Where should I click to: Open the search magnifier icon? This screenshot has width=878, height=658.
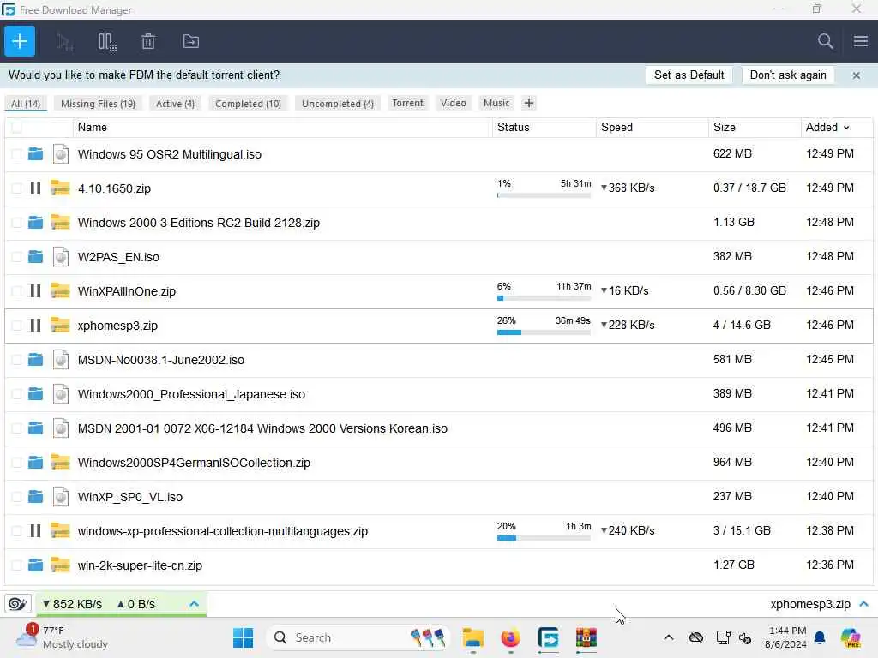click(825, 41)
